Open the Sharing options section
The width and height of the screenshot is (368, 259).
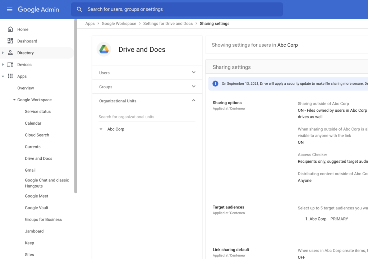point(227,103)
